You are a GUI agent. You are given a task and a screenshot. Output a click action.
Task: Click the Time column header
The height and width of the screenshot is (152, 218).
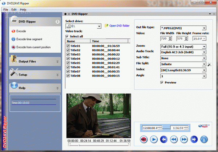[x=109, y=41]
